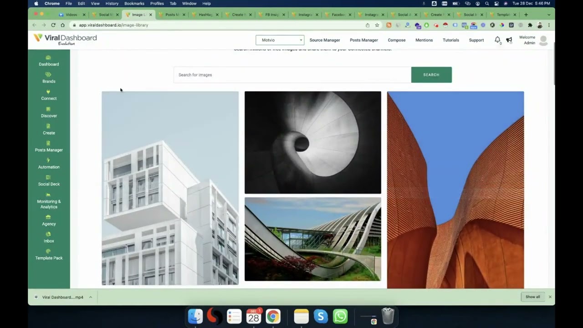This screenshot has width=583, height=328.
Task: Click the green SEARCH button
Action: click(431, 75)
